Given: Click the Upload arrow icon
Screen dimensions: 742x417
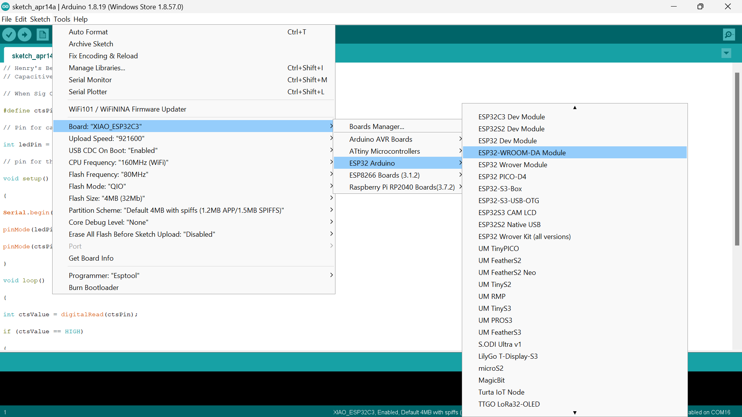Looking at the screenshot, I should pos(24,34).
